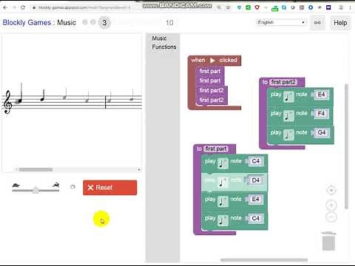
Task: Select the Functions toolbox category
Action: [x=164, y=47]
